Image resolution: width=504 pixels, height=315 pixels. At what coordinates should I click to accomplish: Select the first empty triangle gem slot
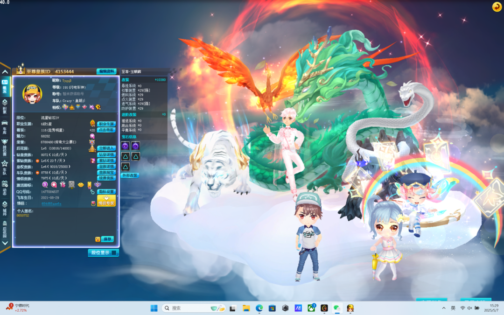click(126, 156)
